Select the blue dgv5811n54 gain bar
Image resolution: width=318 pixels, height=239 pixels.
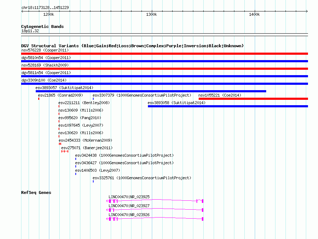164,76
